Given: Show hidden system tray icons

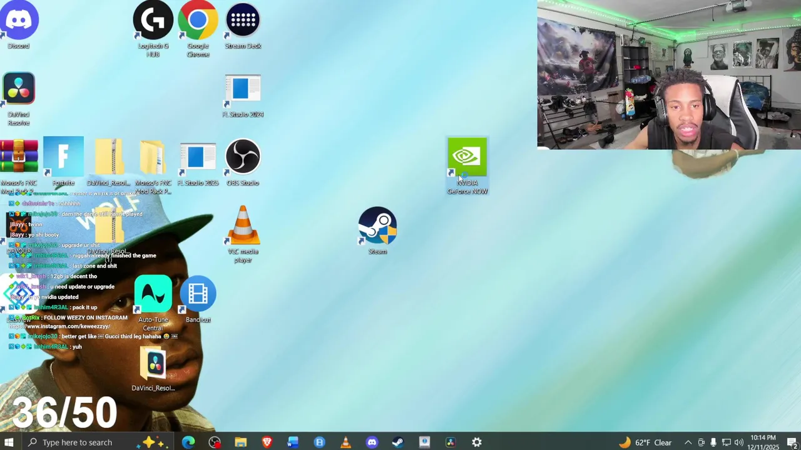Looking at the screenshot, I should (x=688, y=442).
